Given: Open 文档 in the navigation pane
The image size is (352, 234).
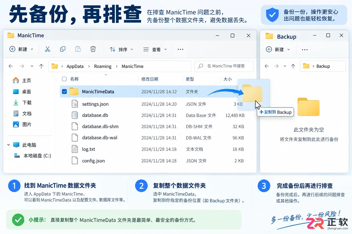Looking at the screenshot, I should point(22,113).
